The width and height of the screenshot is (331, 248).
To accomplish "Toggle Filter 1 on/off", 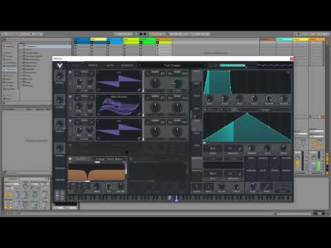I will pos(70,158).
